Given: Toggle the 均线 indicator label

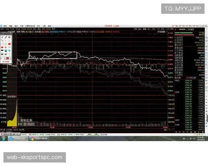Looking at the screenshot, I should click(23, 31).
